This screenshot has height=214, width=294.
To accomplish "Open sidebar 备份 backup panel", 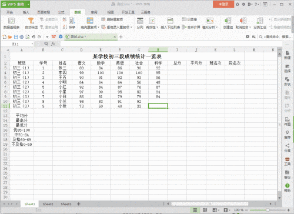I will [x=288, y=175].
